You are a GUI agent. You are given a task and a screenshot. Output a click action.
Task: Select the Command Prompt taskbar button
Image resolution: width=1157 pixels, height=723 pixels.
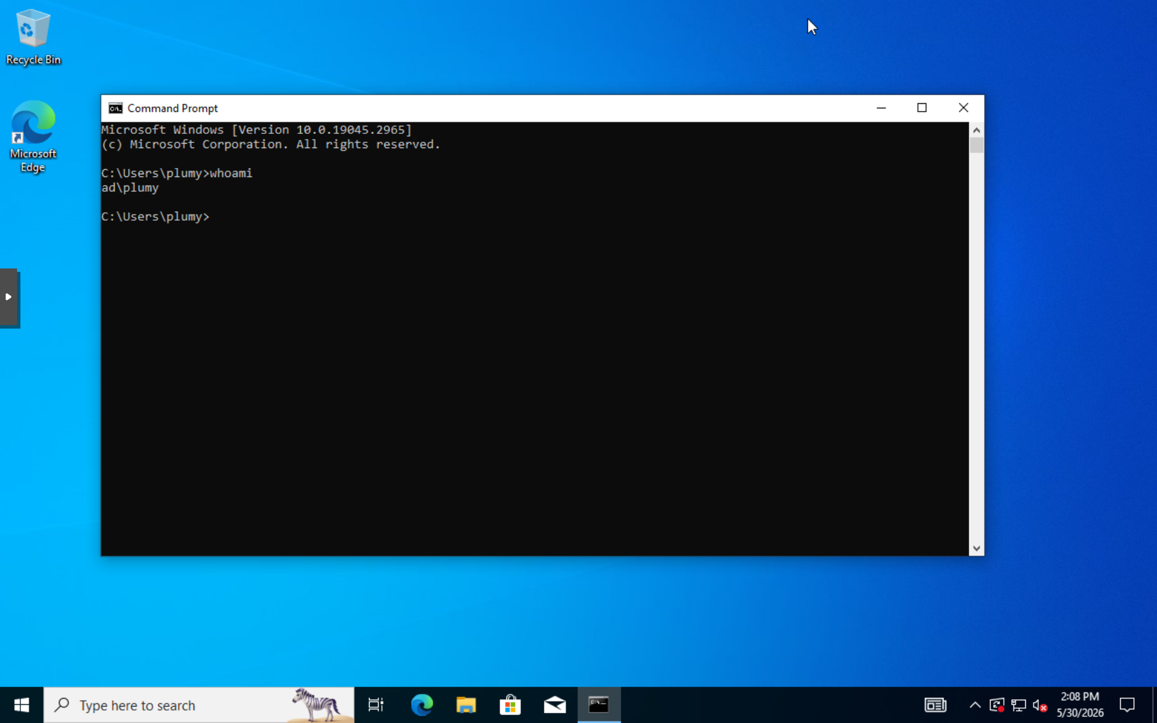pos(599,705)
